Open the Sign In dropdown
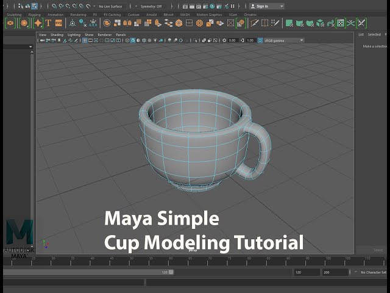 (267, 6)
